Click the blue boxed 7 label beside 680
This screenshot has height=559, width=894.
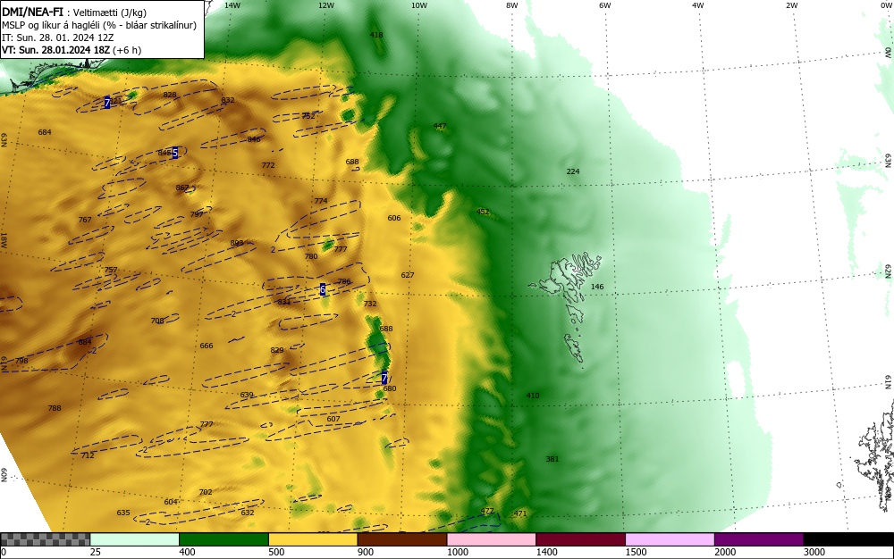(x=384, y=378)
